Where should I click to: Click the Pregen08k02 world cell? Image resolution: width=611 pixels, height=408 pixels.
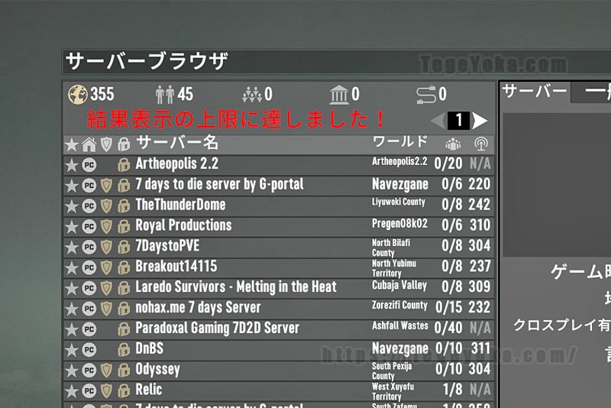pos(399,224)
